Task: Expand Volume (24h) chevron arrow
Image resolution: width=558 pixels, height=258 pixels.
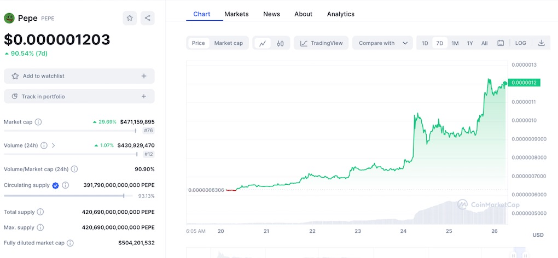Action: (54, 145)
